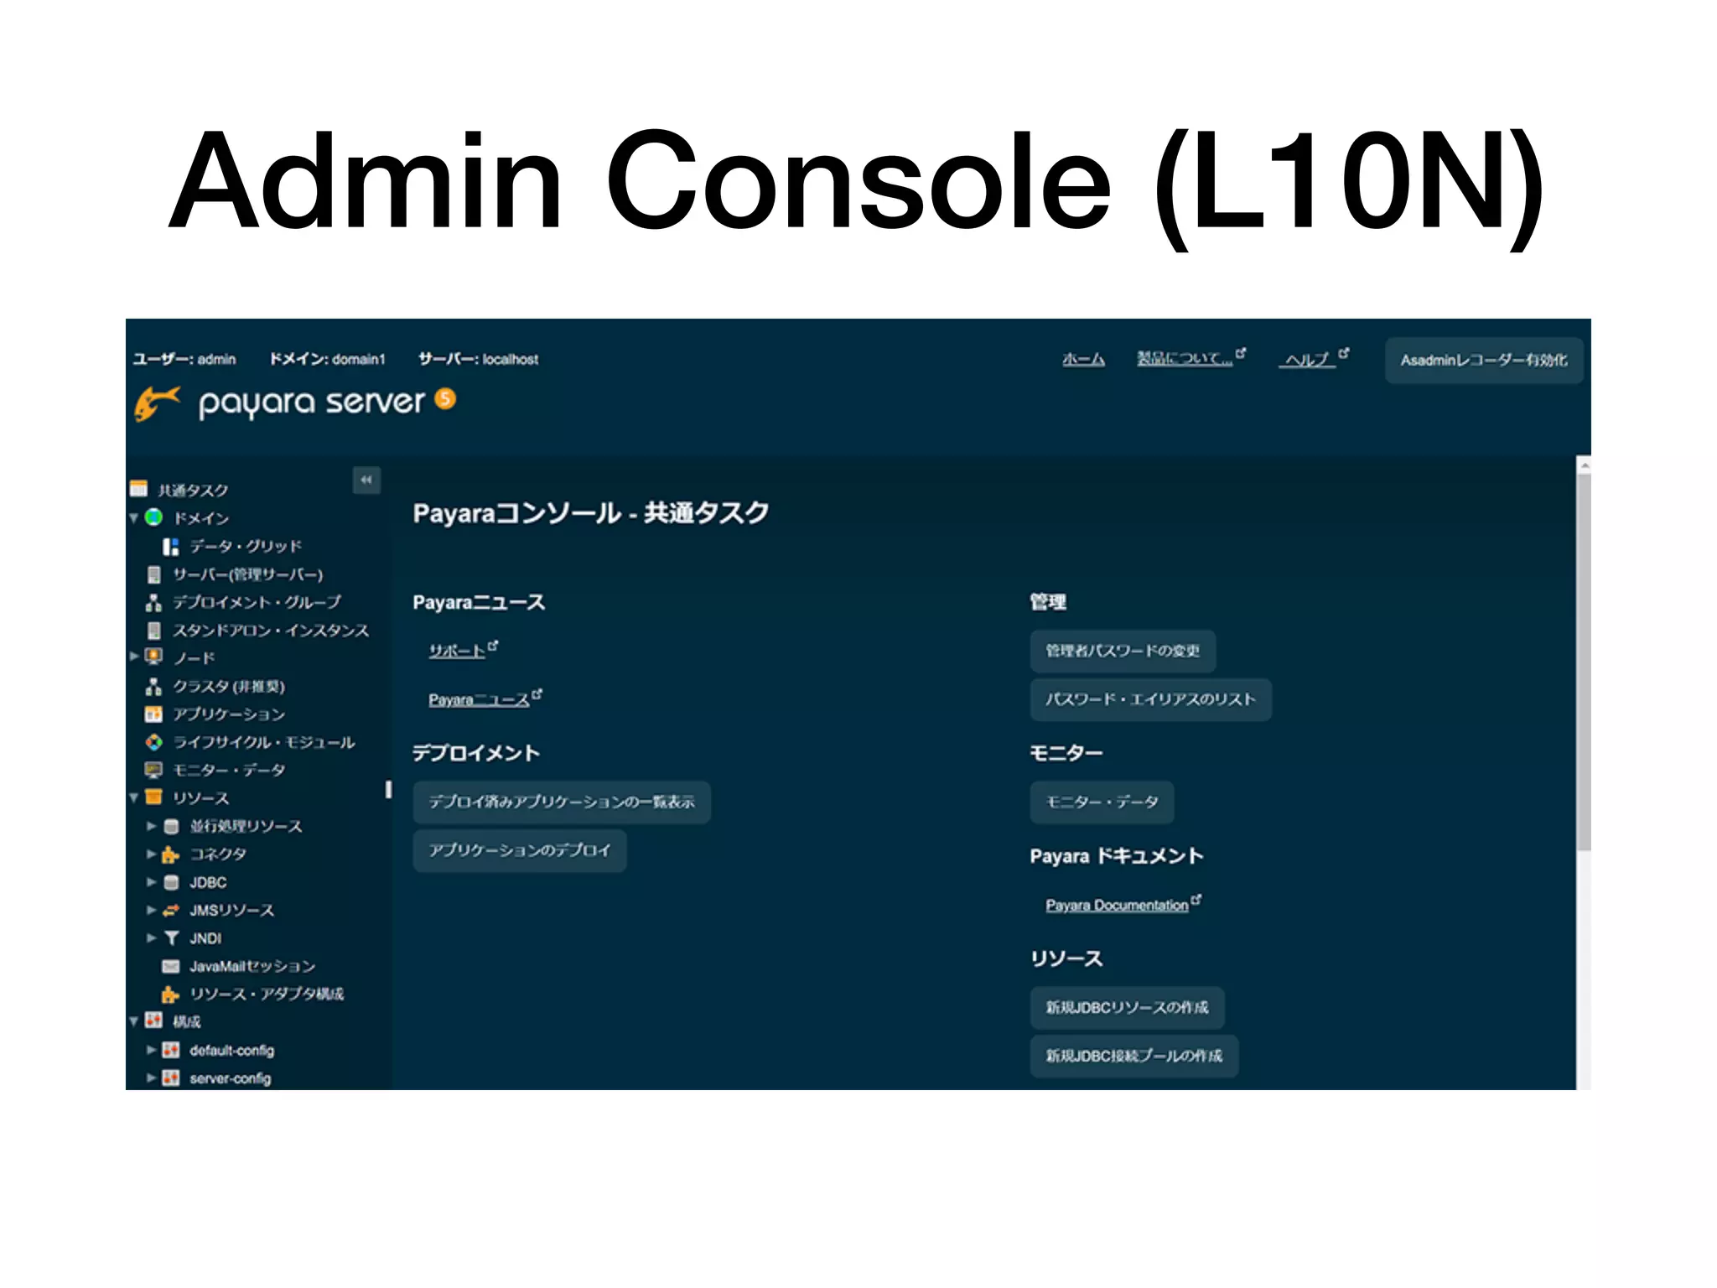The image size is (1717, 1288).
Task: Click the デプロイメント・グループ icon
Action: [153, 602]
